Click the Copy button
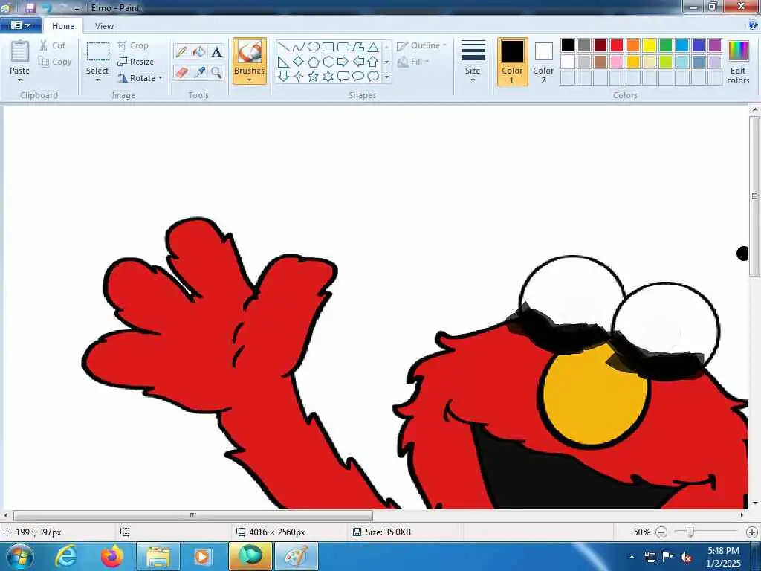761x571 pixels. [x=55, y=62]
